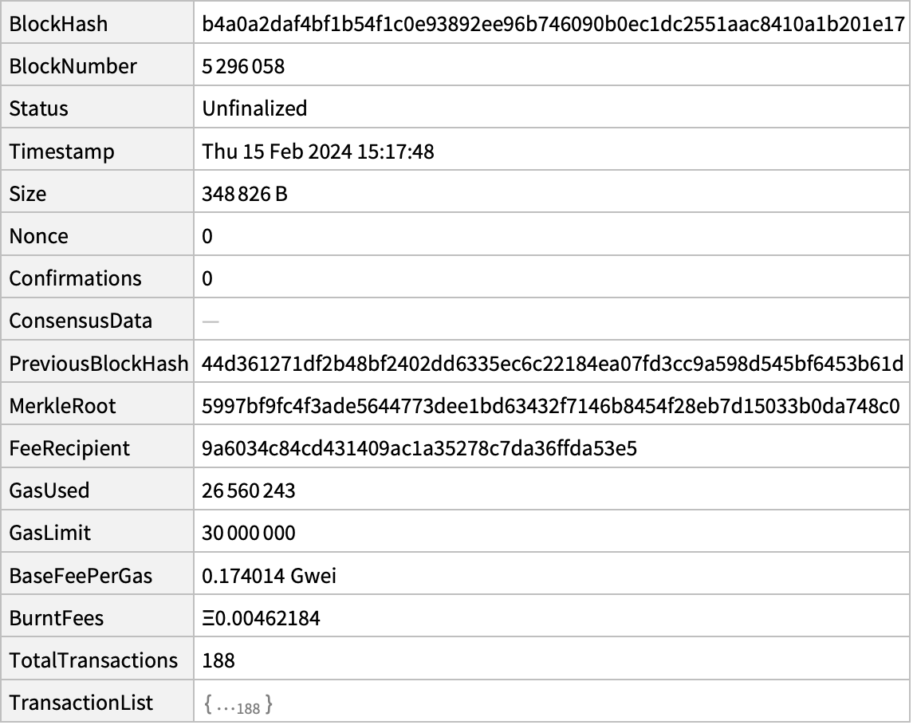Viewport: 913px width, 725px height.
Task: Select the PreviousBlockHash value
Action: tap(553, 364)
